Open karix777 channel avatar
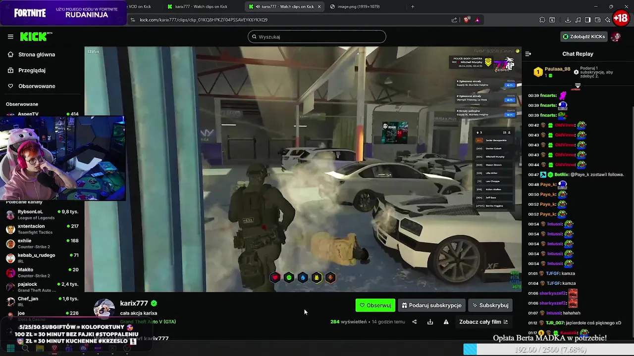This screenshot has height=356, width=634. [104, 309]
